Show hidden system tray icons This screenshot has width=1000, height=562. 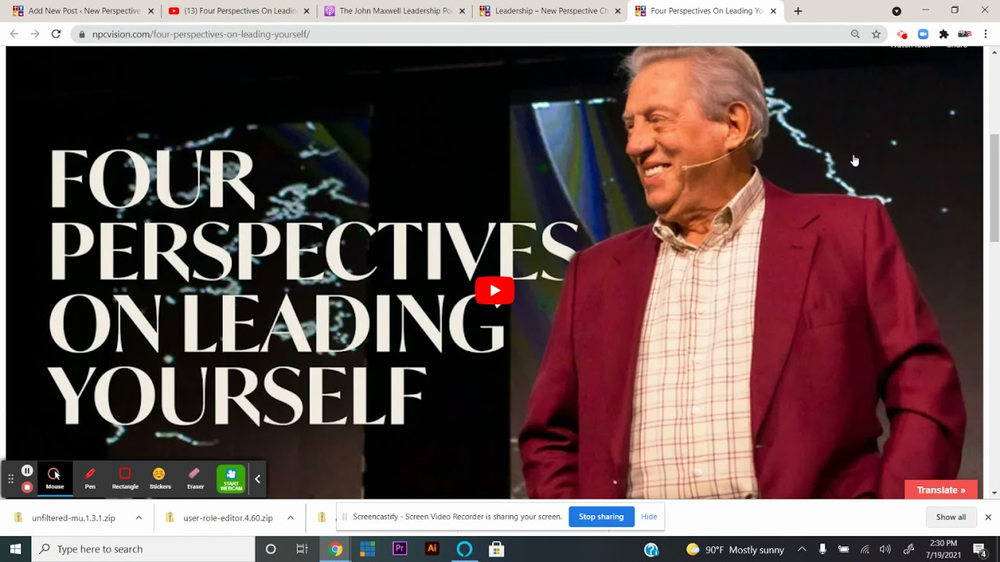[802, 550]
